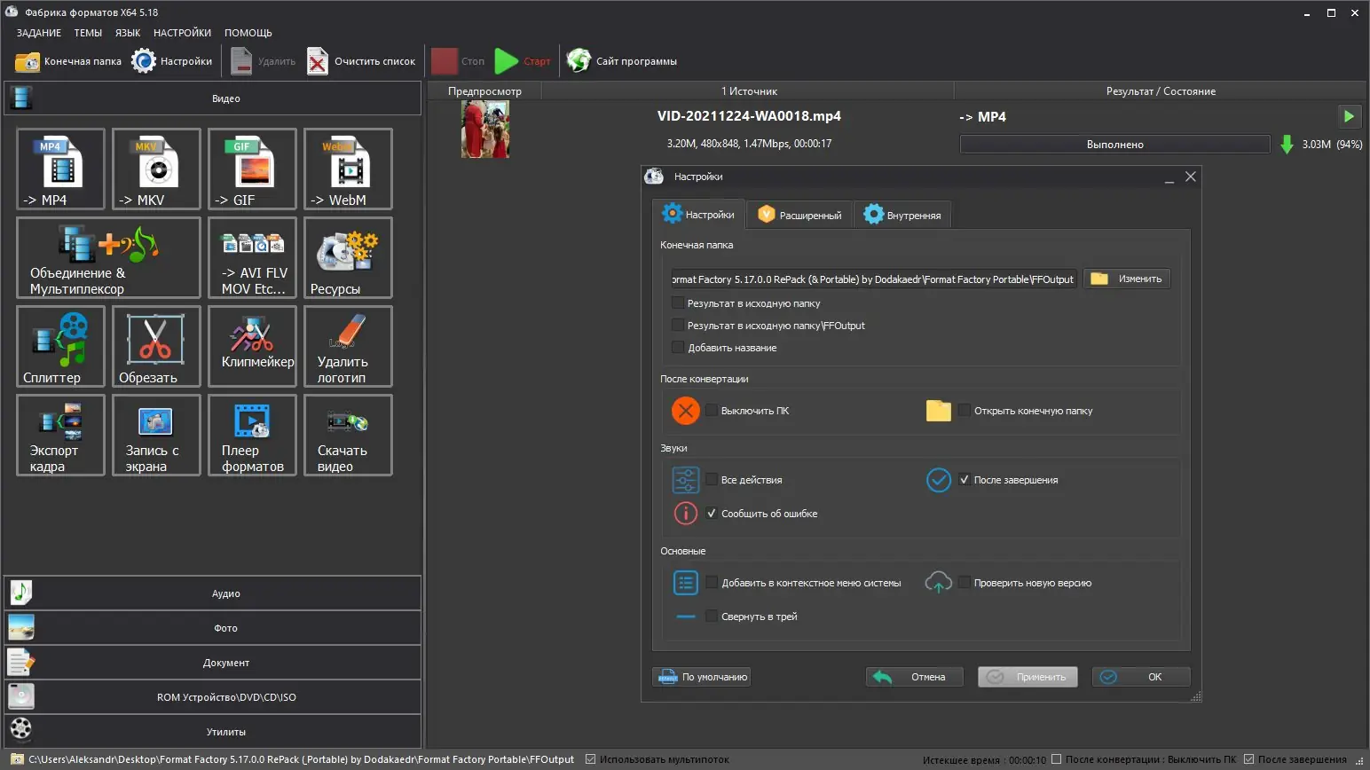The image size is (1370, 770).
Task: Open the Обрезать scissors tool
Action: [156, 346]
